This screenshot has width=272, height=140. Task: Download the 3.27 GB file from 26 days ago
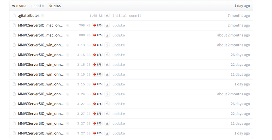click(107, 104)
